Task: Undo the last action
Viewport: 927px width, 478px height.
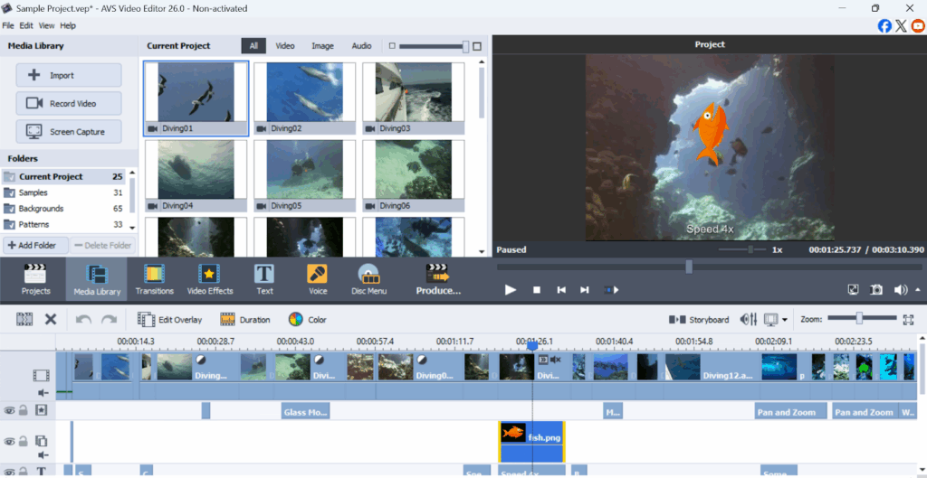Action: (x=83, y=319)
